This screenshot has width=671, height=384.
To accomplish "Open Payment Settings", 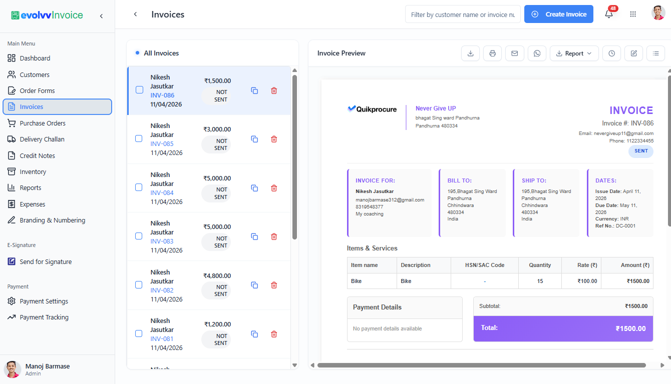I will (x=57, y=301).
